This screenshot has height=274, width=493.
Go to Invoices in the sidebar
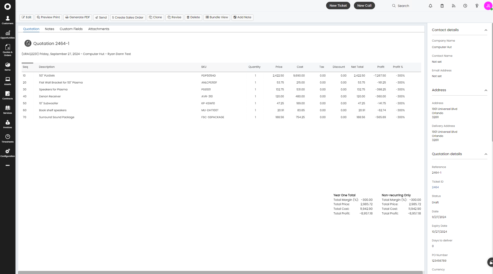pos(7,124)
